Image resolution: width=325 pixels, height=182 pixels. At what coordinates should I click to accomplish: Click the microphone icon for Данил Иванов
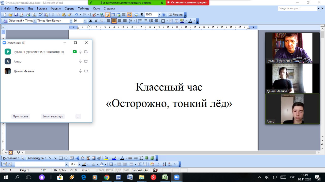click(80, 71)
